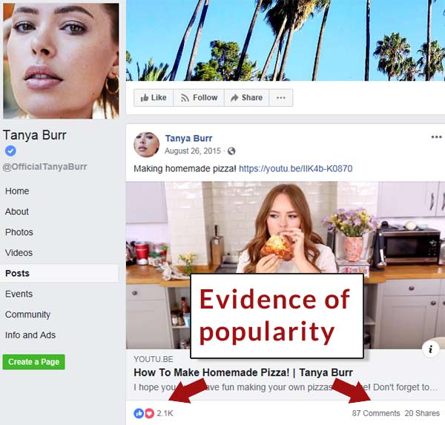This screenshot has width=445, height=425.
Task: Open the page more options ellipsis
Action: click(x=281, y=98)
